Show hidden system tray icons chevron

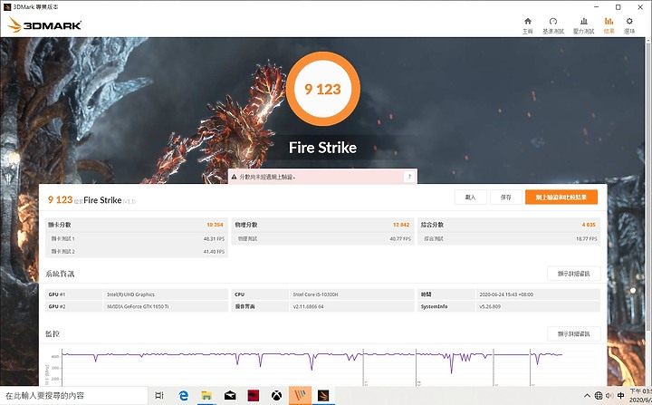[587, 396]
